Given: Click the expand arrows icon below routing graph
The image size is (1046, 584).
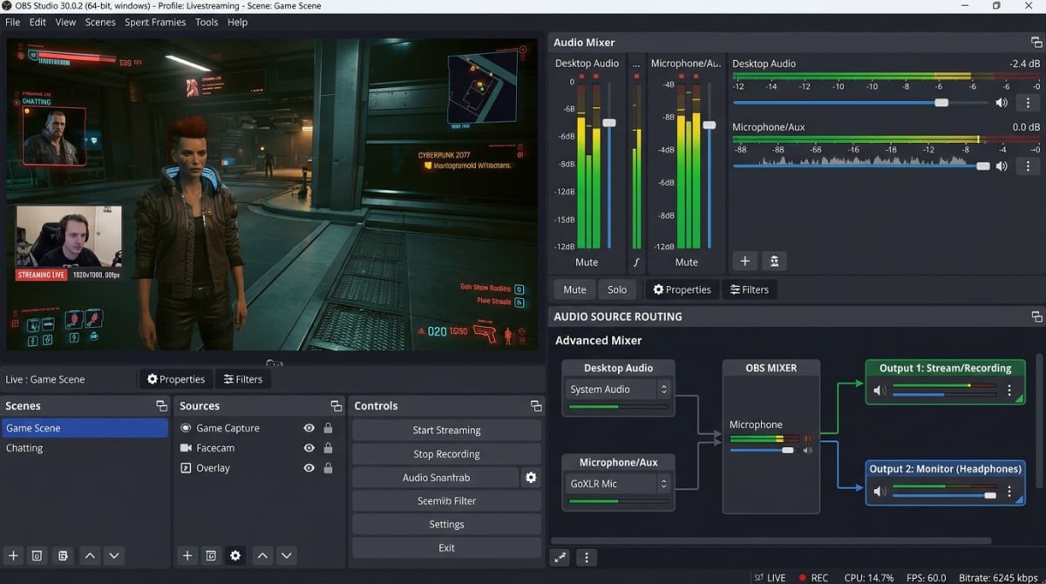Looking at the screenshot, I should coord(560,558).
